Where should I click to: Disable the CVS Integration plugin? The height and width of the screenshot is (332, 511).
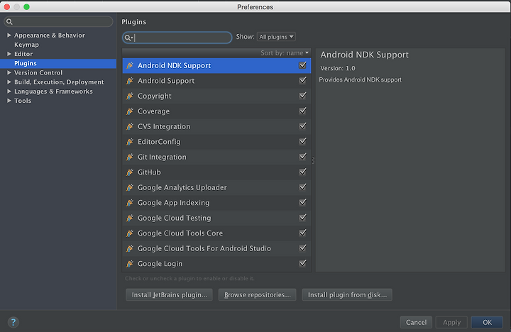[303, 126]
